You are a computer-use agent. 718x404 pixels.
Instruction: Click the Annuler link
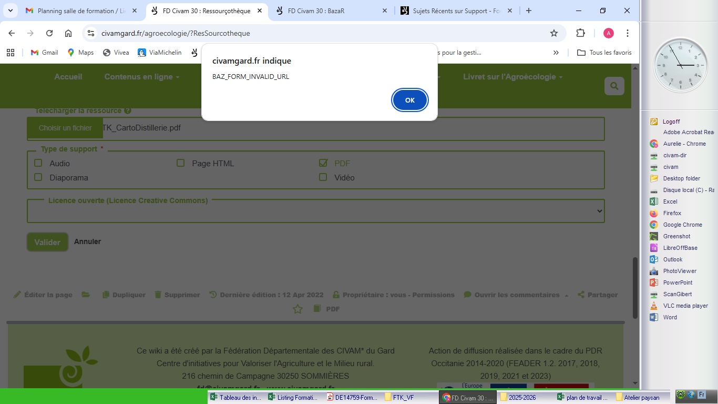pyautogui.click(x=87, y=241)
